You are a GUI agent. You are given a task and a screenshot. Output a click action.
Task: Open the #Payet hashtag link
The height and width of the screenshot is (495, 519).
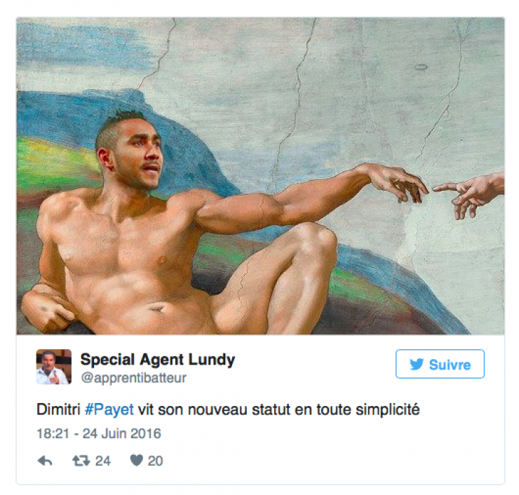click(x=109, y=409)
